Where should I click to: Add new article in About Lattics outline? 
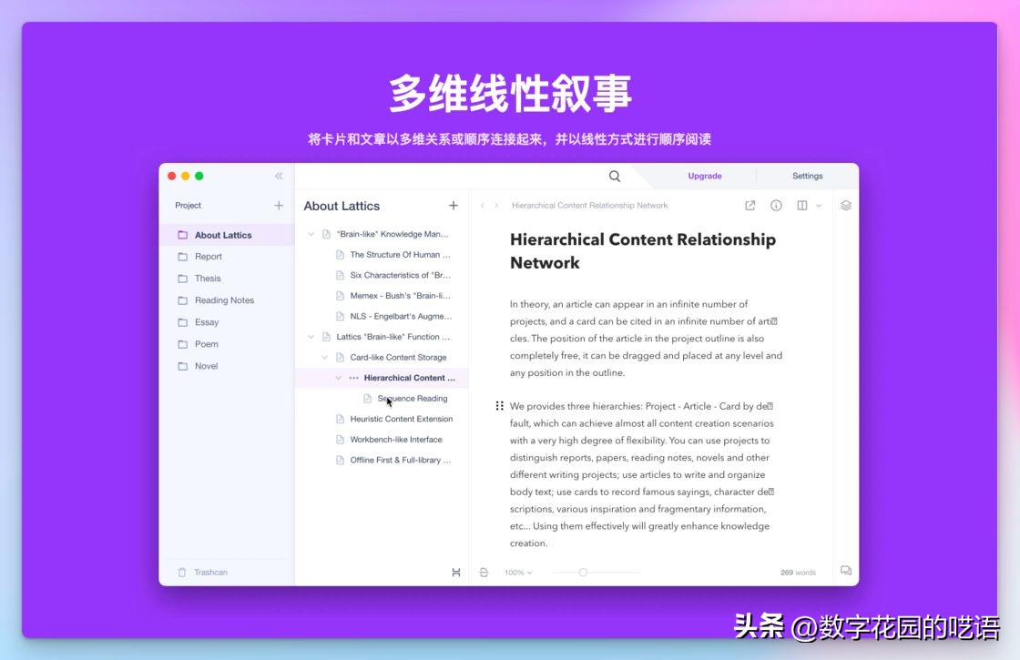454,206
